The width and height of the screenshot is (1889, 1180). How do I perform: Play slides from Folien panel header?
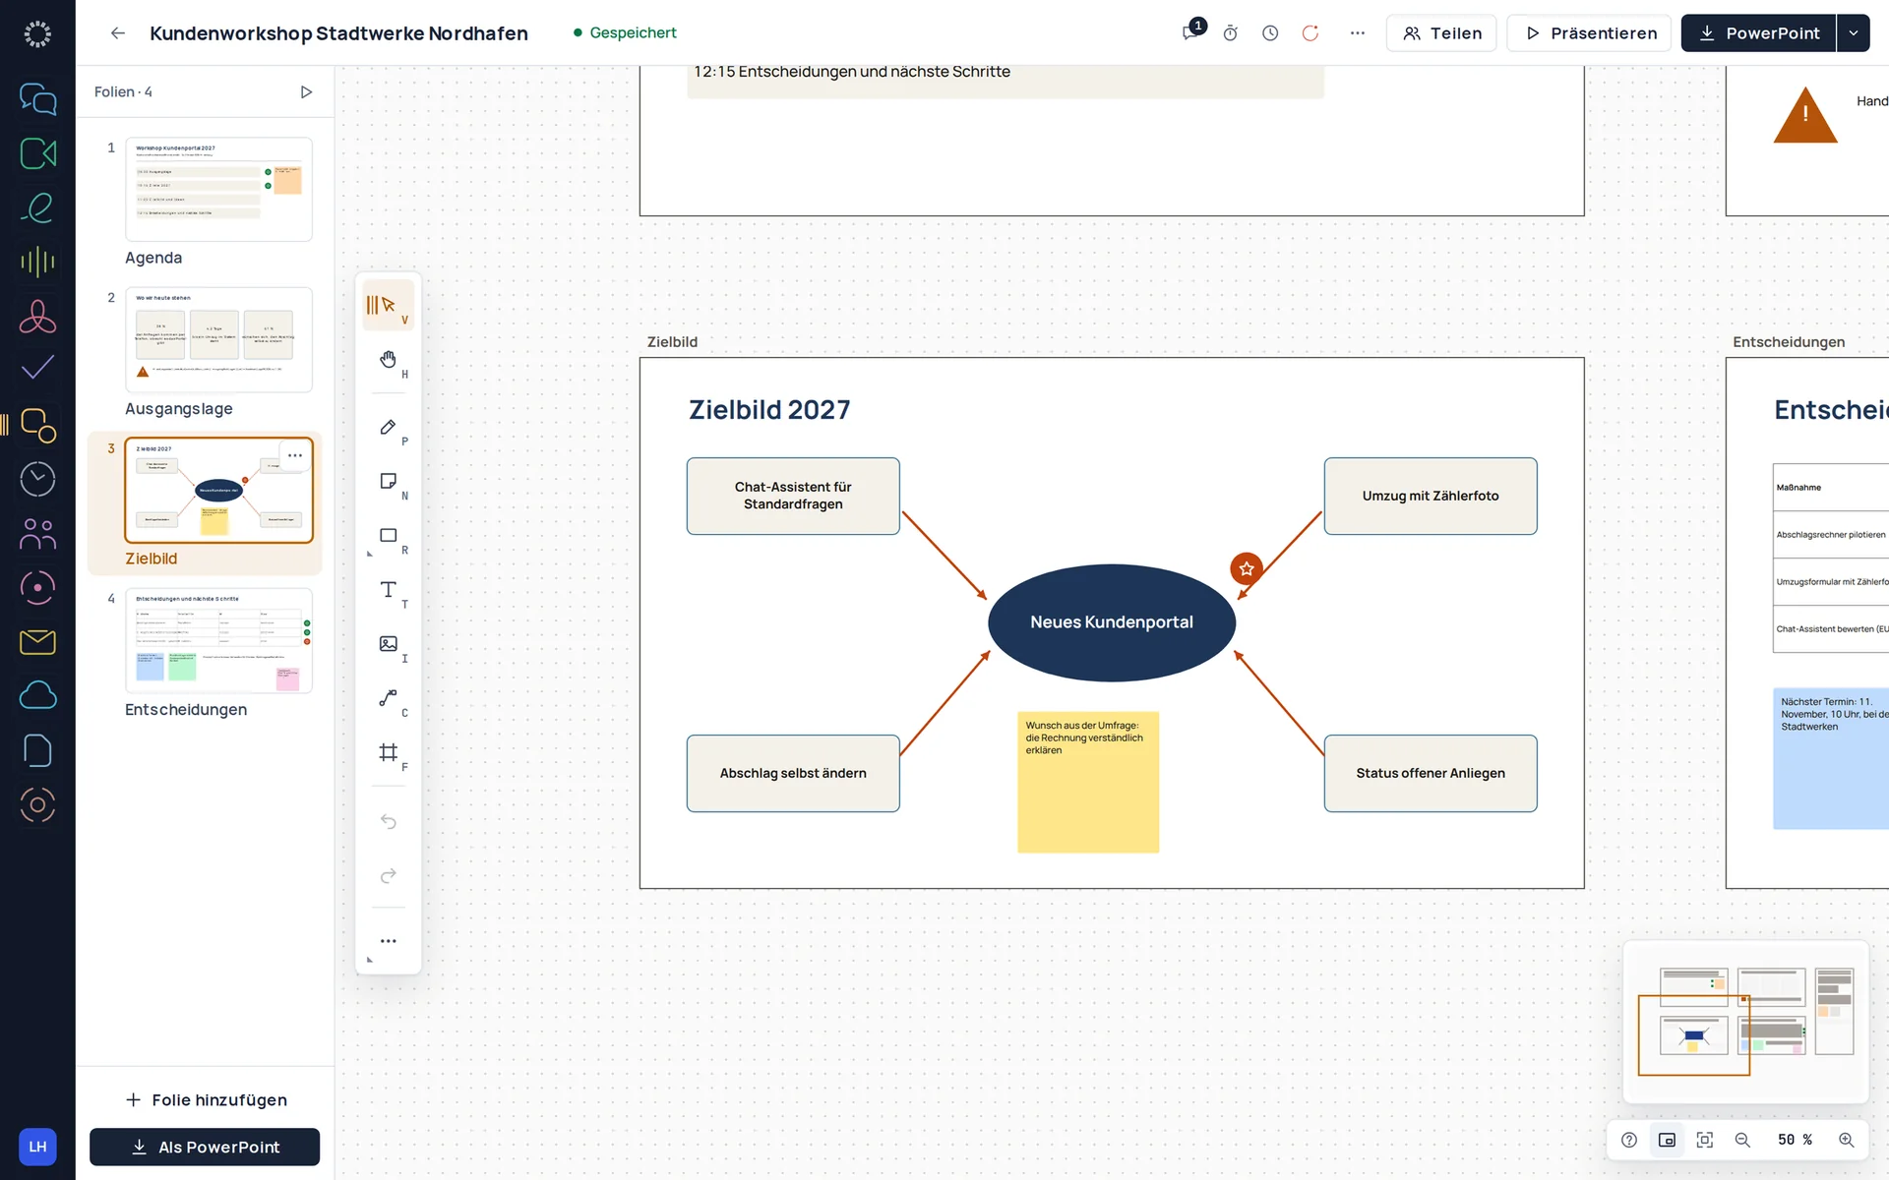306,92
